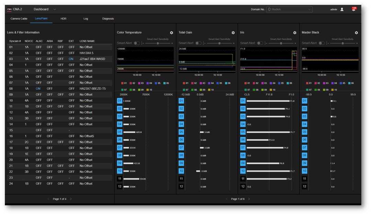Click the Page 1 of 8 label

point(238,199)
